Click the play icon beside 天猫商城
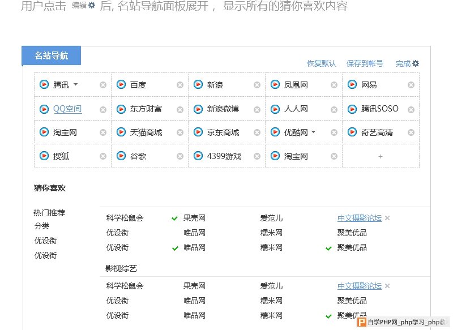Image resolution: width=453 pixels, height=330 pixels. point(121,132)
